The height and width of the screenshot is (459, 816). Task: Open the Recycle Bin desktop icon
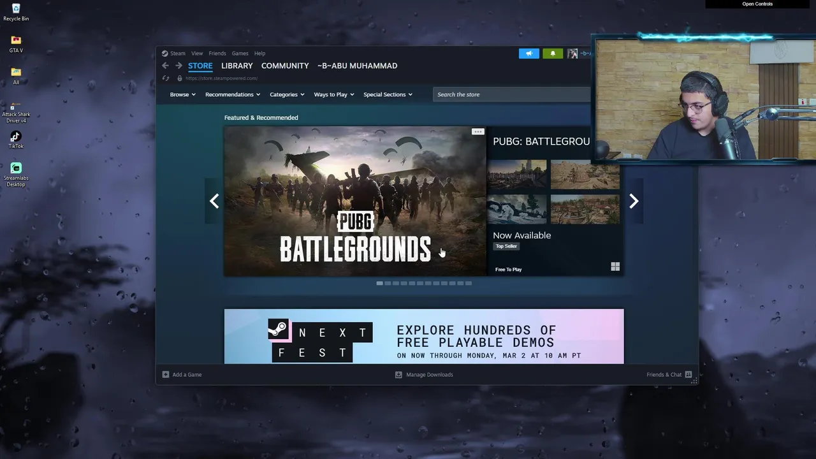[x=16, y=12]
